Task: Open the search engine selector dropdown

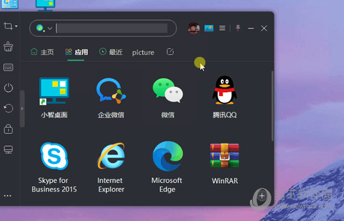Action: tap(50, 29)
